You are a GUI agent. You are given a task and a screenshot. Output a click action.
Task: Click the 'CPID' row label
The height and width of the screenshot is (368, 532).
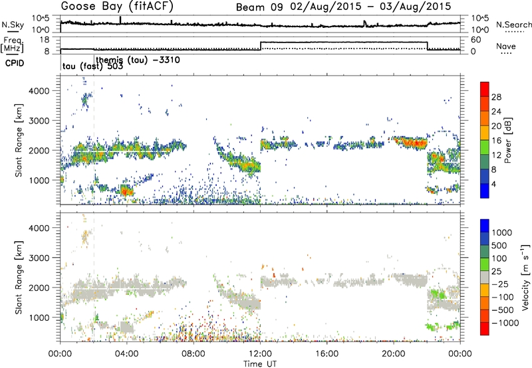tap(15, 63)
